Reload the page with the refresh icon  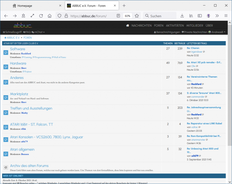[41, 16]
